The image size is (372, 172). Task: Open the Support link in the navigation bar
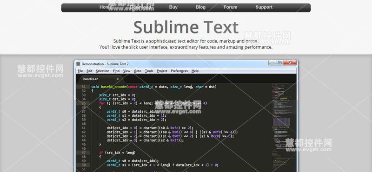(264, 7)
